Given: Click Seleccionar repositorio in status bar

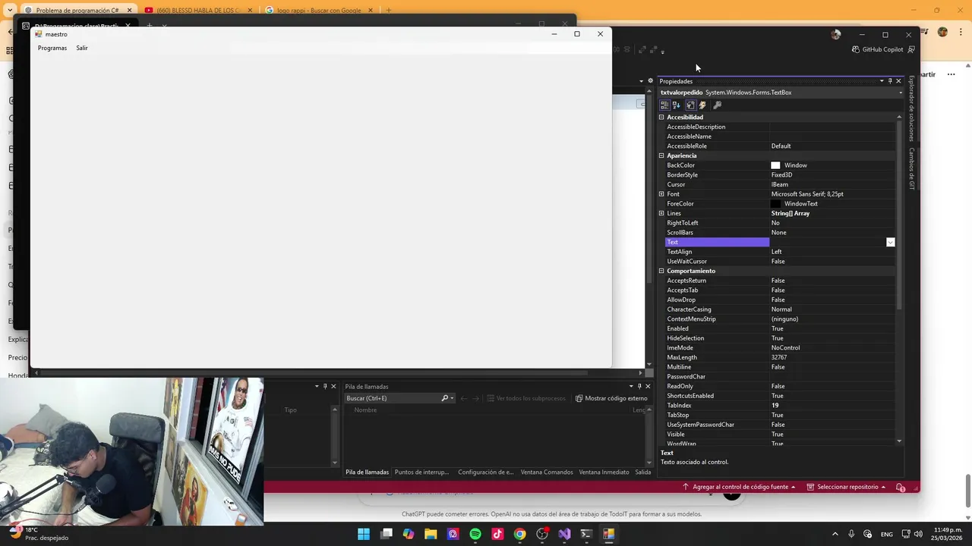Looking at the screenshot, I should click(x=847, y=487).
